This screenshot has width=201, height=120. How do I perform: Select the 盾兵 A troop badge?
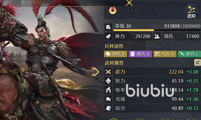(140, 54)
